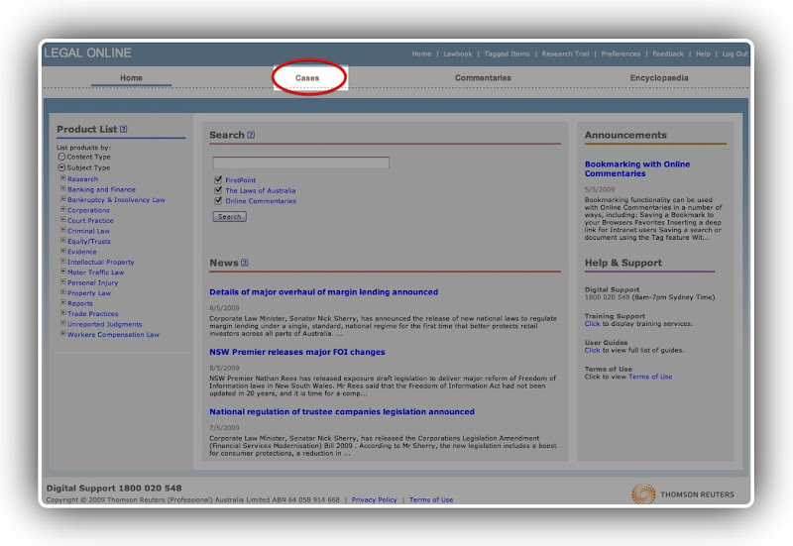
Task: Expand the Corporations tree node
Action: pos(63,209)
